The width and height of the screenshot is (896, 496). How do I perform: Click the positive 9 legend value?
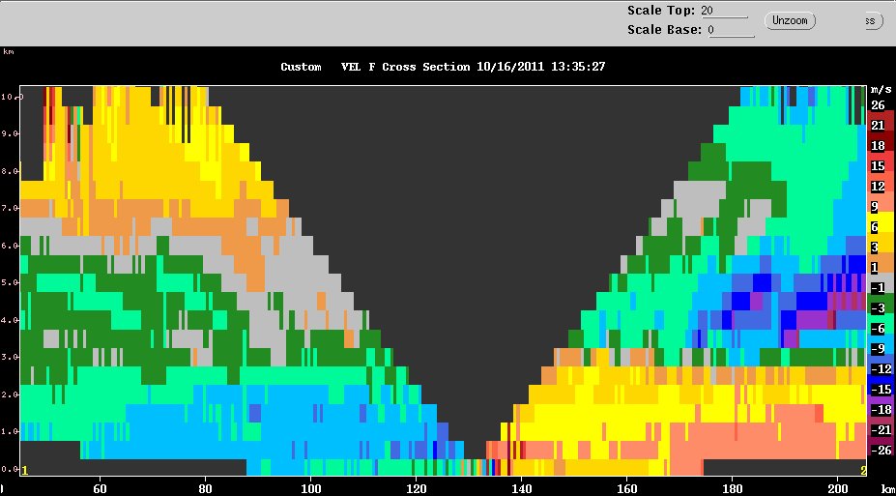[x=875, y=207]
